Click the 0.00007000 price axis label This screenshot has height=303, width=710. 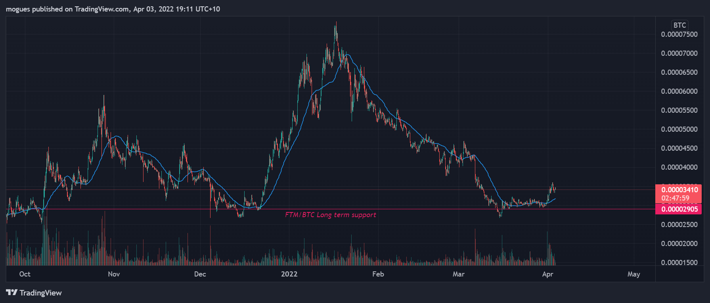(x=679, y=53)
